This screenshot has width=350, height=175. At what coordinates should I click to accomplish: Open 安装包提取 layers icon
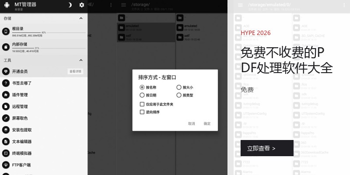6,129
